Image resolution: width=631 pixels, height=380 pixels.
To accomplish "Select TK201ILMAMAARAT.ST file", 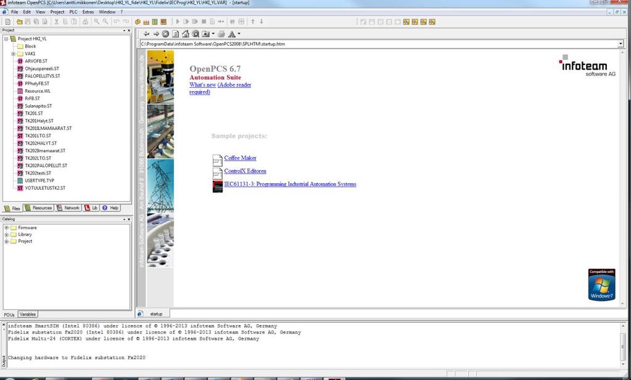I will click(48, 129).
